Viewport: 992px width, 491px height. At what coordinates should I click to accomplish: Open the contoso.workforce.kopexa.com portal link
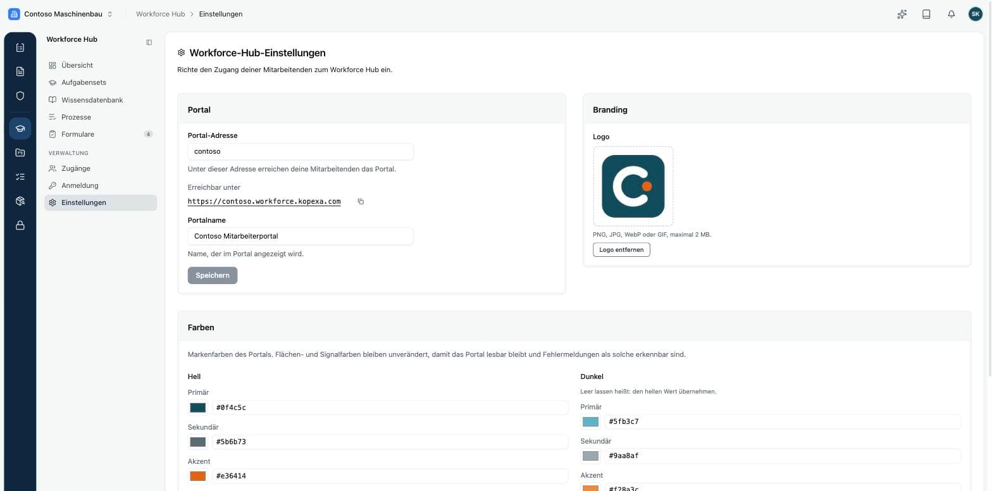tap(264, 201)
